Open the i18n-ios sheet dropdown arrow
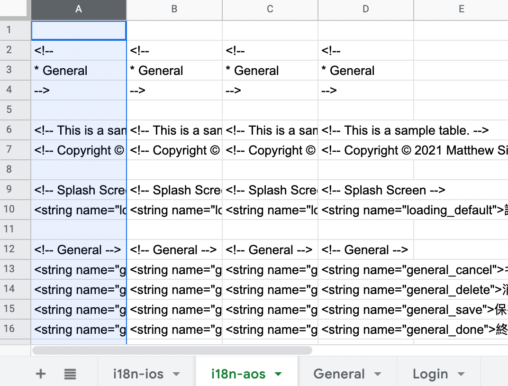Screen dimensions: 508x386 [176, 374]
